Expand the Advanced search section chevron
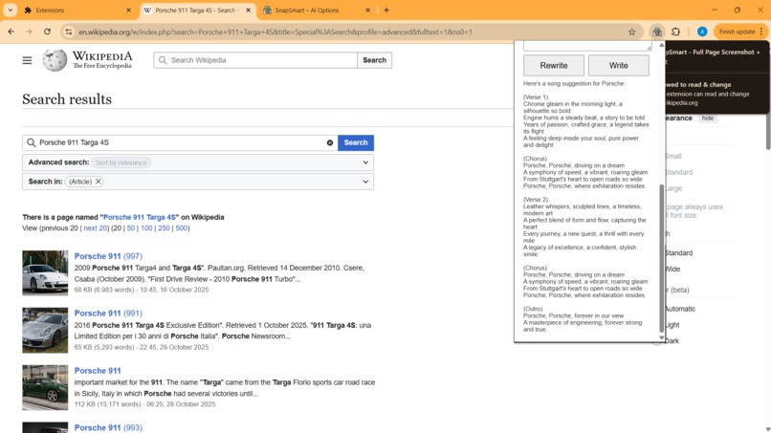Screen dimensions: 771x433 (x=365, y=162)
